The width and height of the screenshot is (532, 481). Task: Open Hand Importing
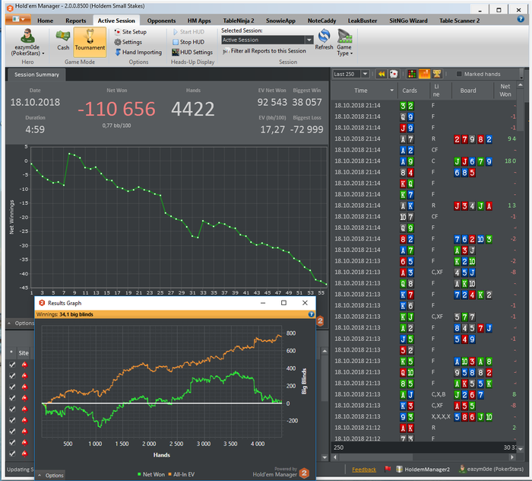pos(138,53)
